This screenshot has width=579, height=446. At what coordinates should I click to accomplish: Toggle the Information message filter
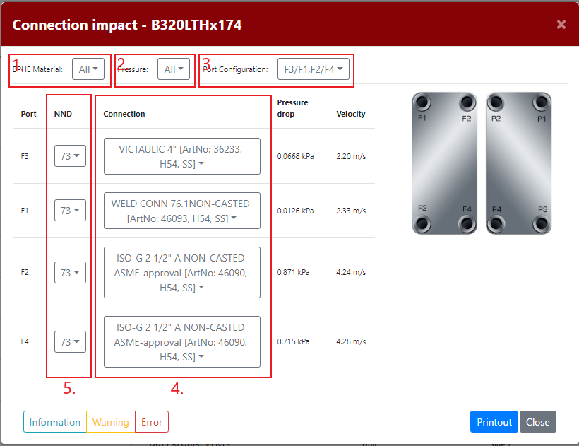(x=55, y=421)
